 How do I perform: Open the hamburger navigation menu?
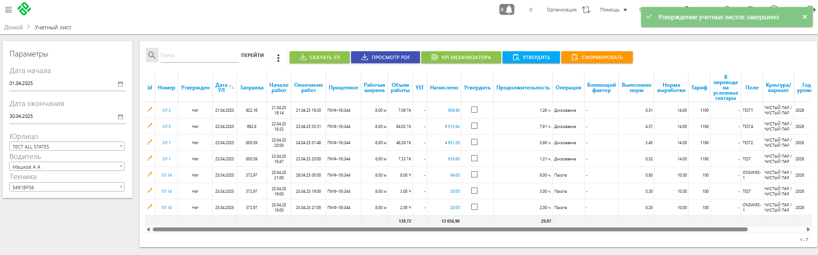coord(8,10)
